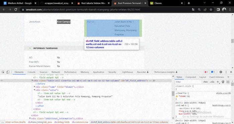
Task: Open DevTools settings gear
Action: pos(221,72)
